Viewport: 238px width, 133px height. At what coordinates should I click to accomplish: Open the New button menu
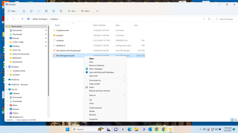click(x=12, y=11)
